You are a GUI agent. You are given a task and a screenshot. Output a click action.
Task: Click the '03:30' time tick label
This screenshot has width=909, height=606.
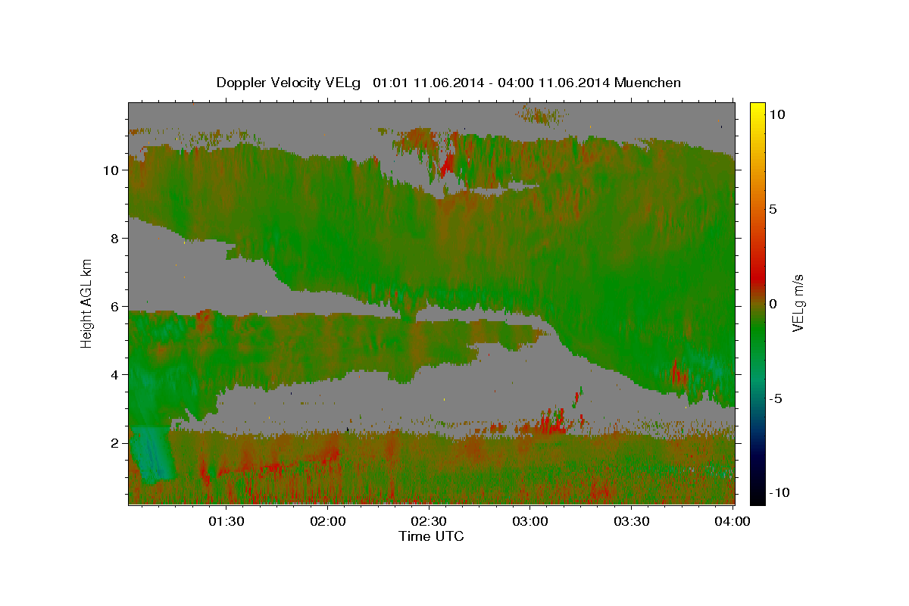pos(633,521)
